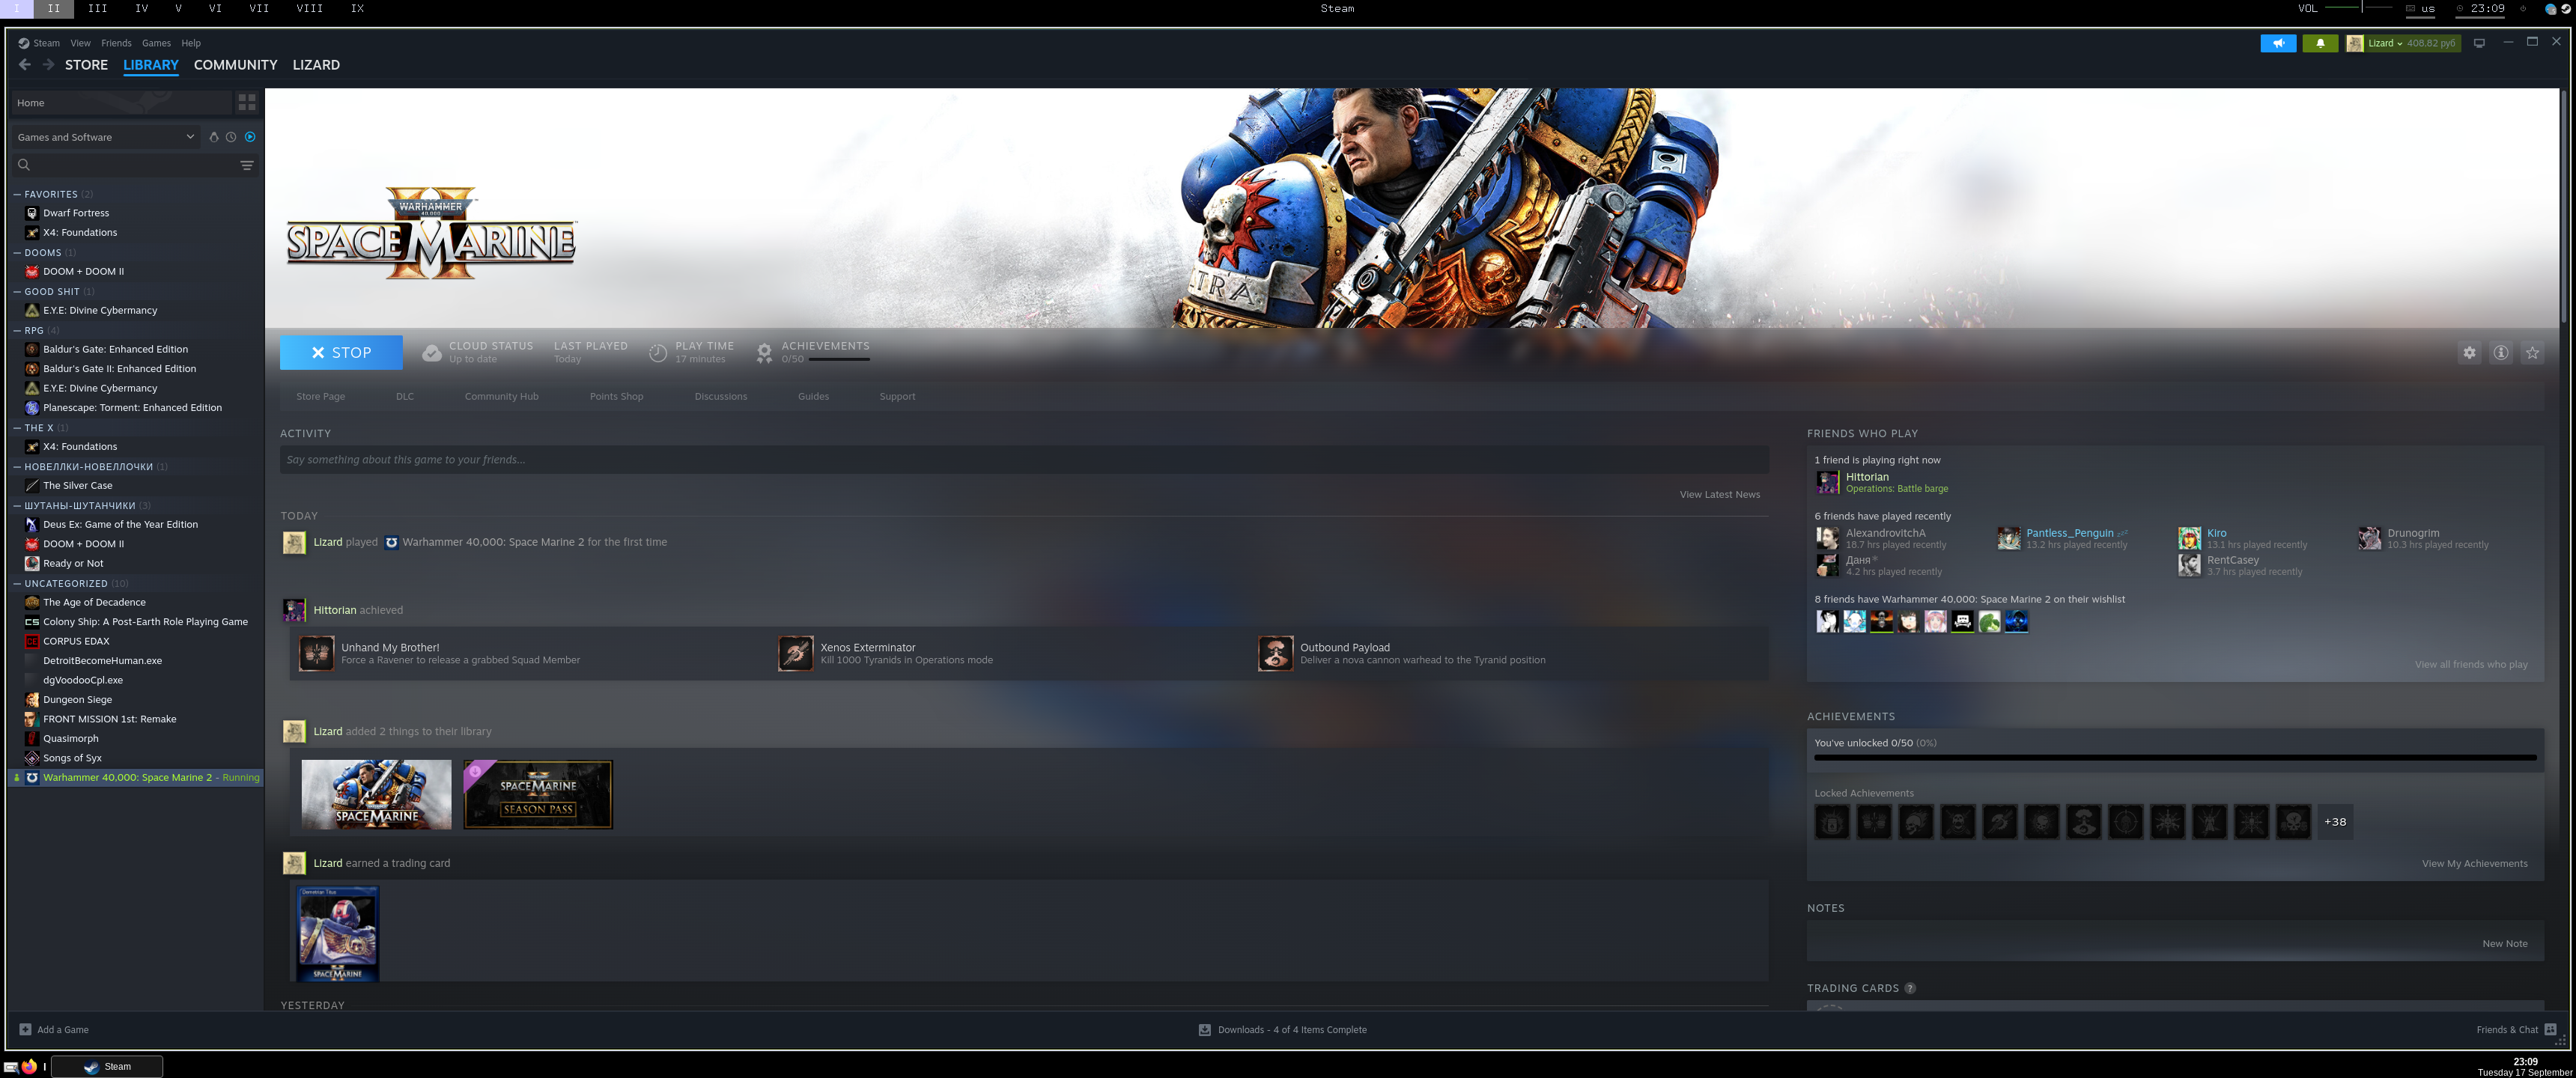Open advanced filter options beside search
The height and width of the screenshot is (1078, 2576).
coord(246,165)
